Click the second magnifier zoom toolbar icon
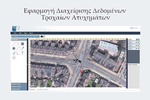Image resolution: width=150 pixels, height=100 pixels. tap(29, 36)
